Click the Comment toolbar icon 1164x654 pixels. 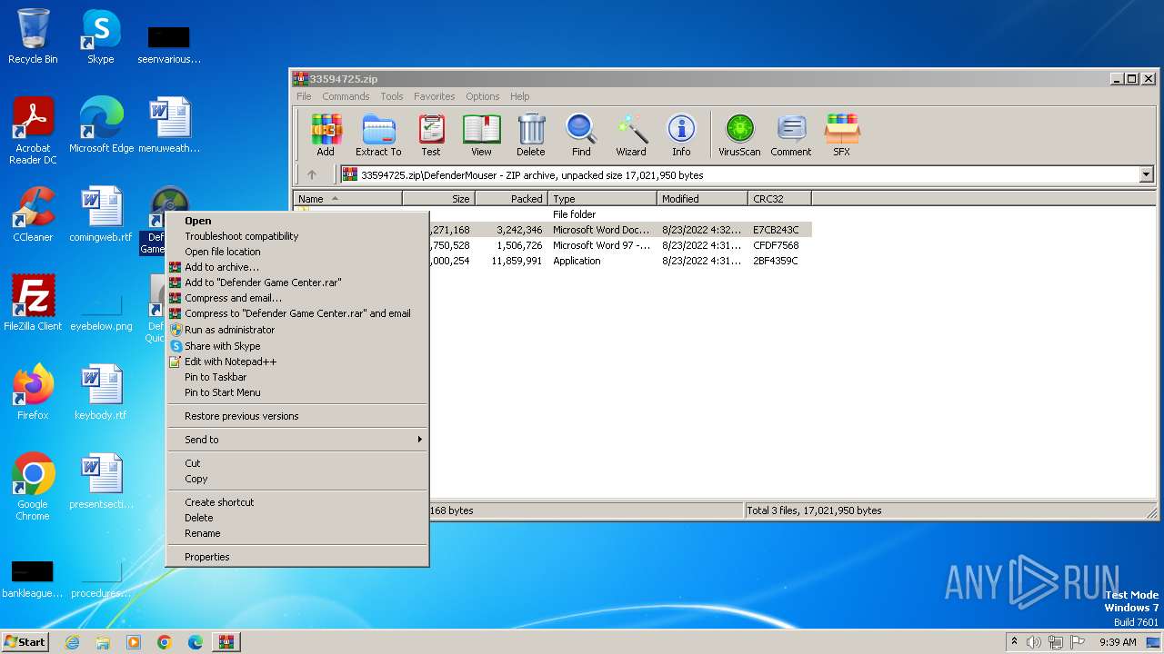[791, 134]
